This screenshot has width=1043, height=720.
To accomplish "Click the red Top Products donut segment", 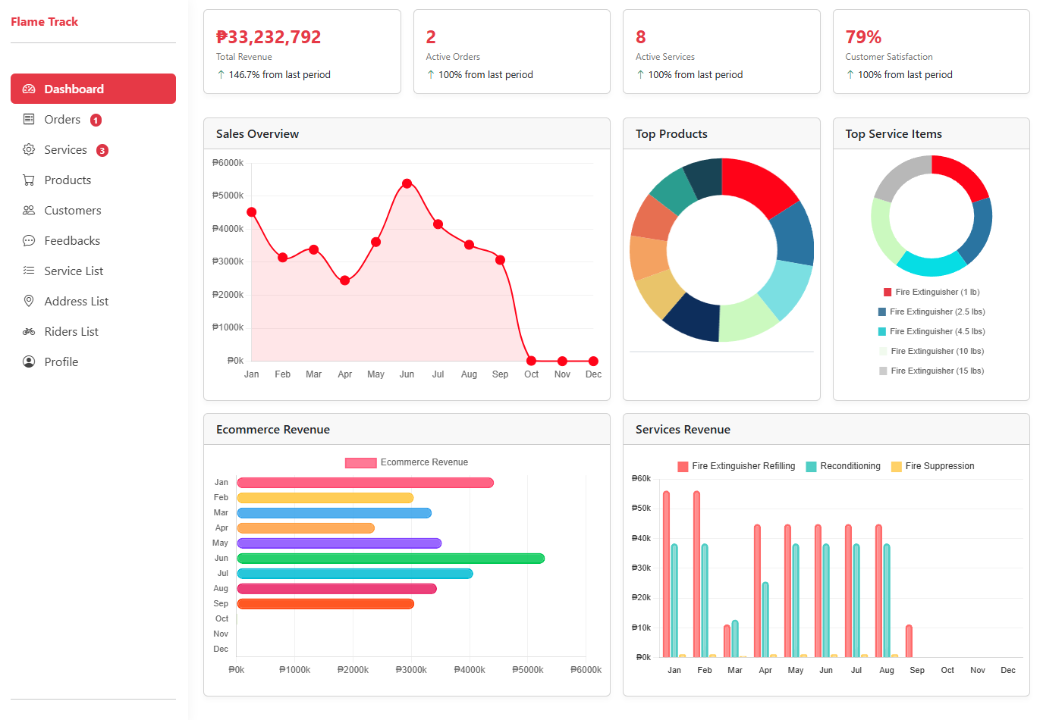I will [758, 184].
